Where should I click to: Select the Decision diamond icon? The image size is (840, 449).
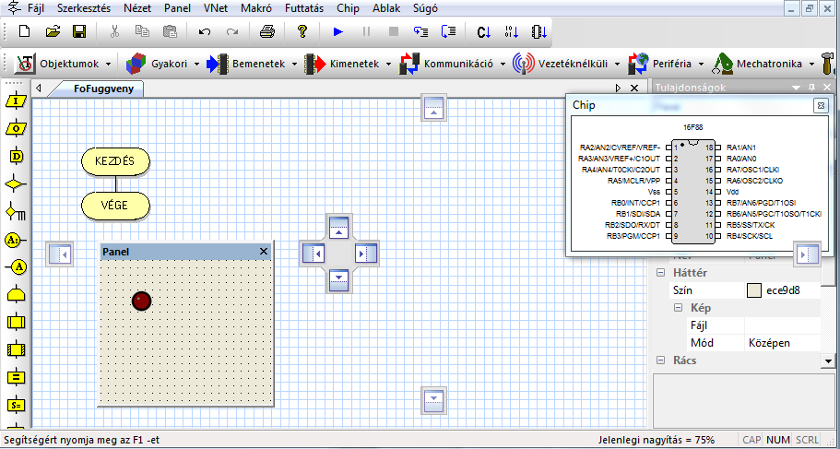pyautogui.click(x=16, y=183)
